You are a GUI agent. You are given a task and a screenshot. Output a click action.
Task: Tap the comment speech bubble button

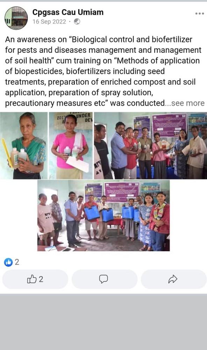point(103,279)
